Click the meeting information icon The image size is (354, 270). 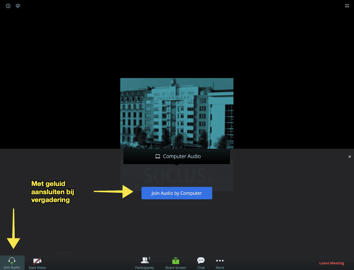click(8, 6)
